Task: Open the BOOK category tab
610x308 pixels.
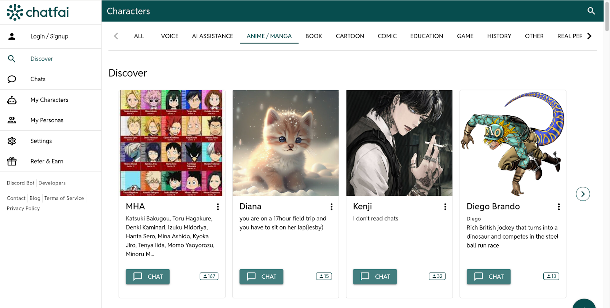Action: (x=314, y=36)
